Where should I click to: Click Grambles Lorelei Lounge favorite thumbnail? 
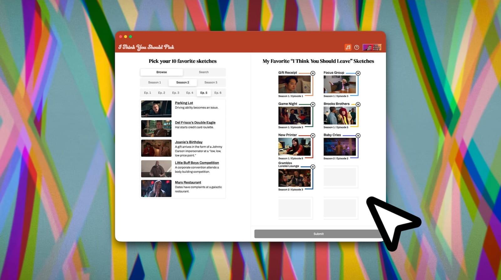coord(294,178)
